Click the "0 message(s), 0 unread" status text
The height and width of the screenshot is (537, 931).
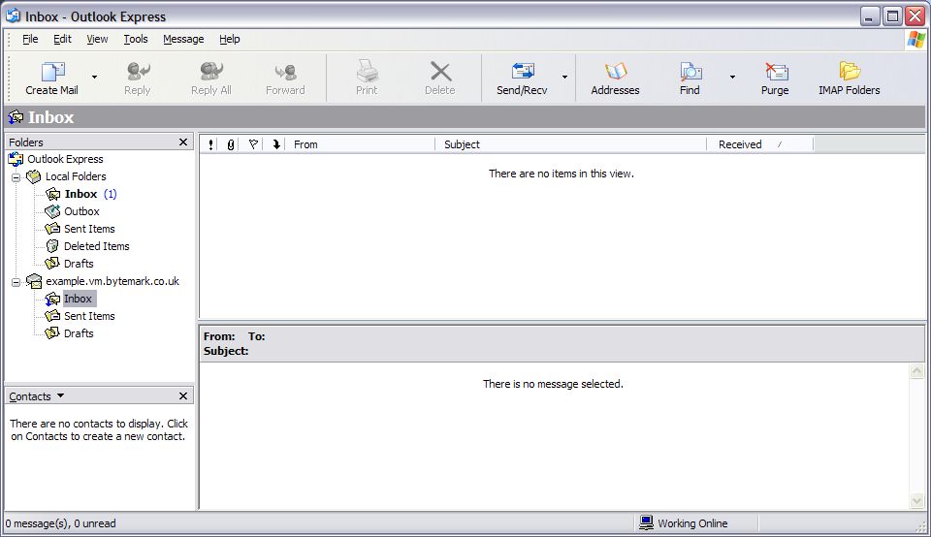click(x=60, y=523)
